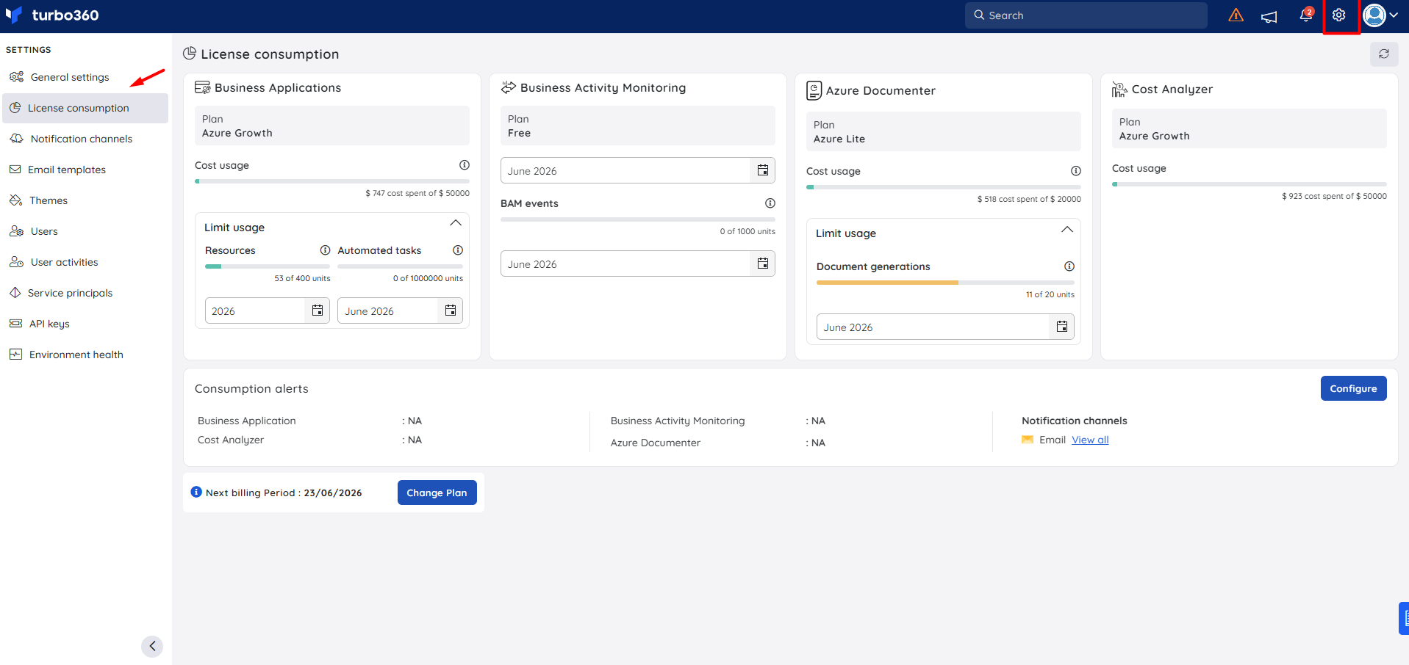Screen dimensions: 1409x665
Task: Click the "11 of 20 units" text
Action: click(1050, 294)
